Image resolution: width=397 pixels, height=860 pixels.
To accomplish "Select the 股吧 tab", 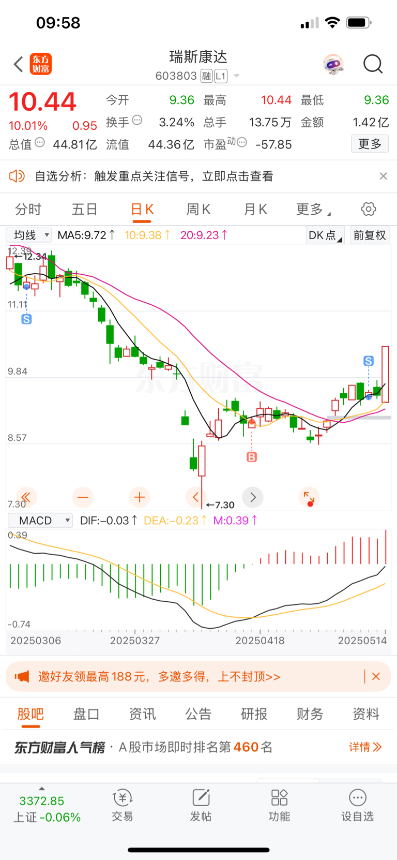I will tap(30, 714).
